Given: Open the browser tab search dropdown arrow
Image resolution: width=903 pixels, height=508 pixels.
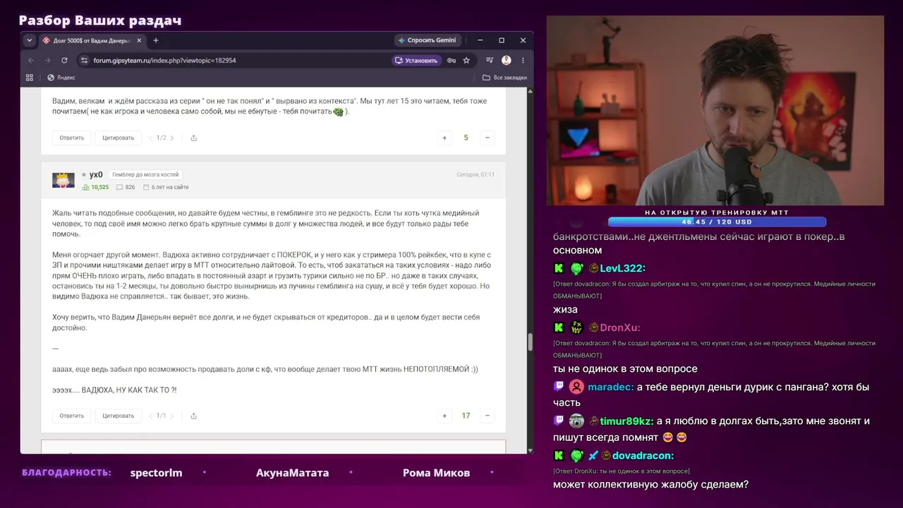Looking at the screenshot, I should click(x=30, y=40).
